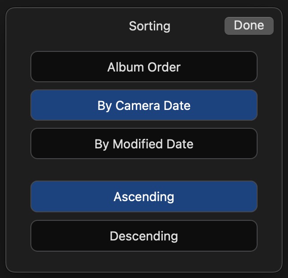
Task: Switch sorting to Album Order
Action: (x=144, y=67)
